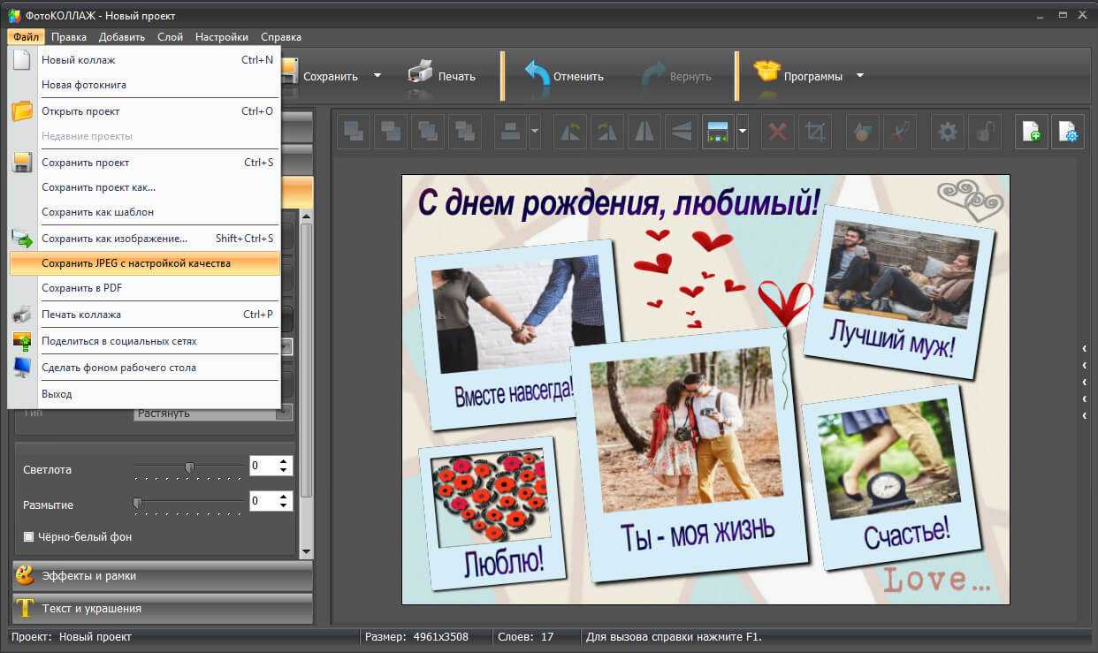This screenshot has height=653, width=1098.
Task: Click the flip horizontal icon
Action: click(x=644, y=133)
